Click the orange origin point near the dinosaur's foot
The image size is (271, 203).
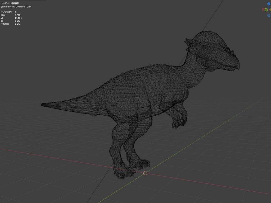(x=120, y=169)
